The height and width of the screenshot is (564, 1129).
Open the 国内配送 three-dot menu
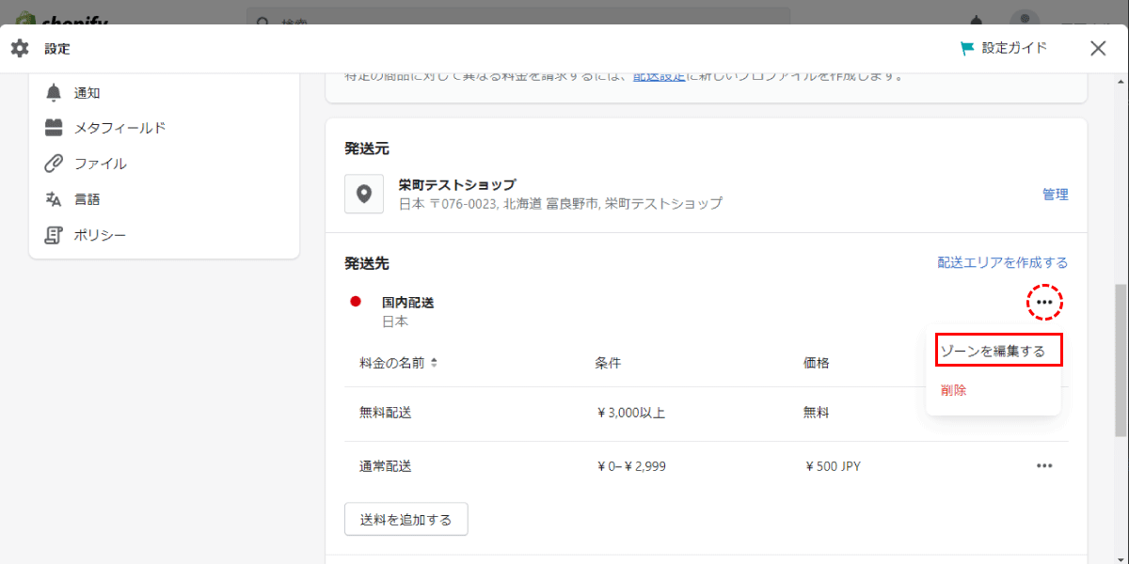[1044, 302]
